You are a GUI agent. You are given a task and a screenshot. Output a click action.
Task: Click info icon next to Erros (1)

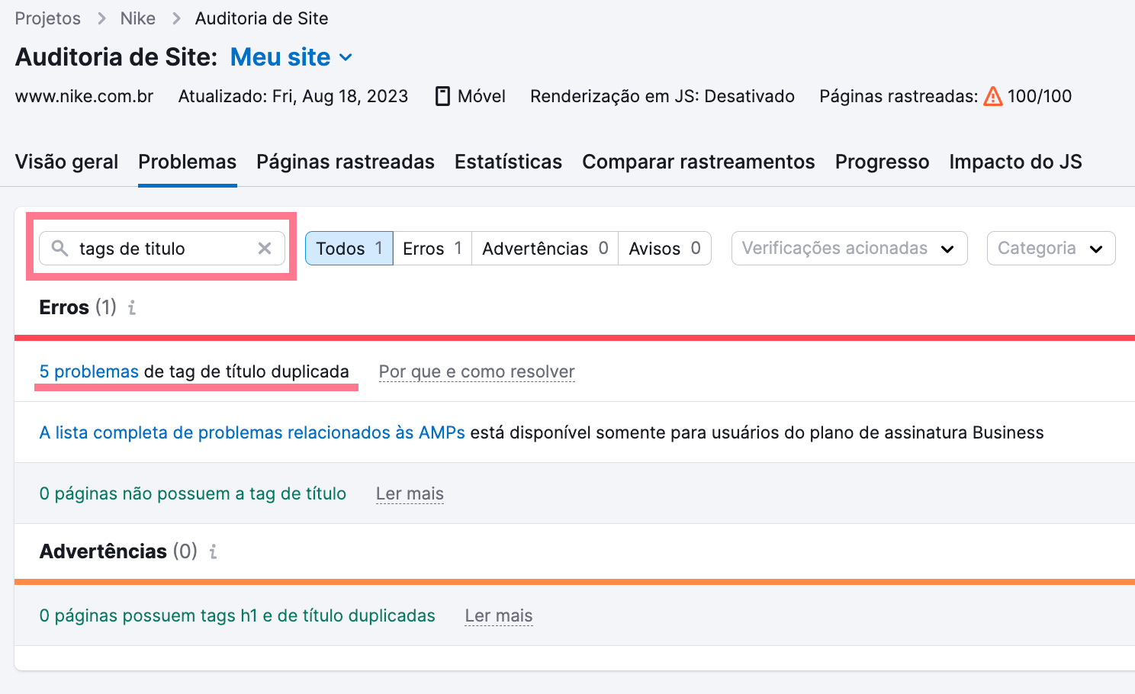click(132, 307)
